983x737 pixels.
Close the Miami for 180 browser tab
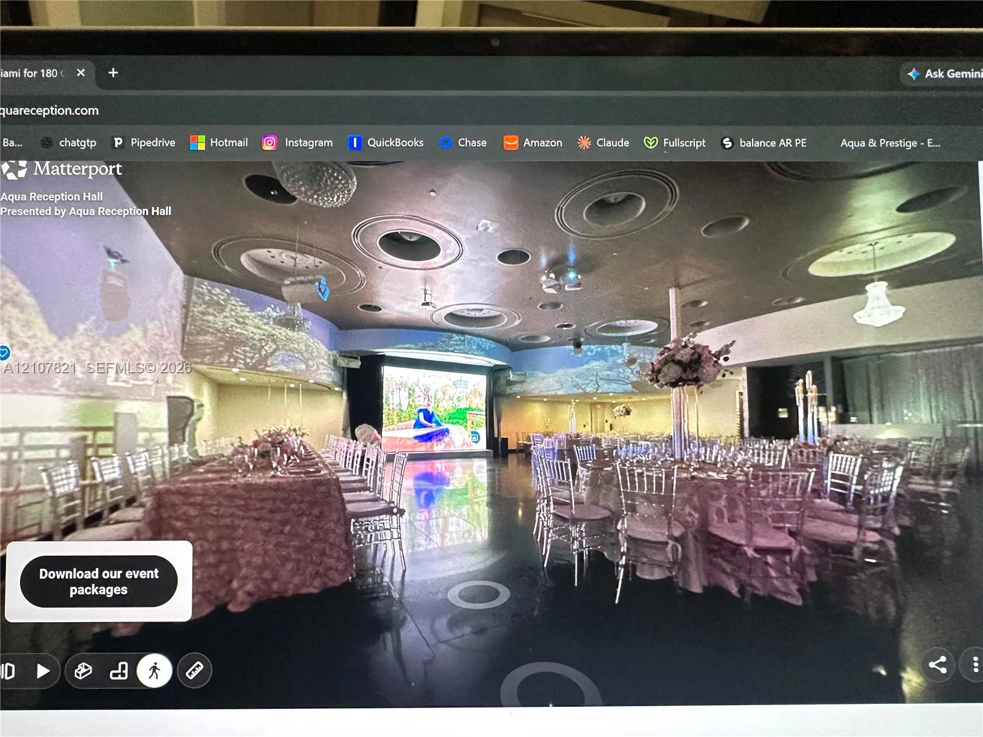point(80,72)
